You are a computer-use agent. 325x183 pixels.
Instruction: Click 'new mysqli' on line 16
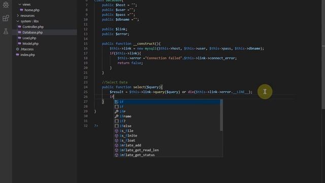(x=147, y=49)
